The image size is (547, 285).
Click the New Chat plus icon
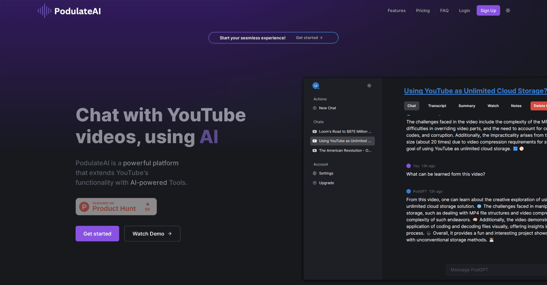click(315, 108)
